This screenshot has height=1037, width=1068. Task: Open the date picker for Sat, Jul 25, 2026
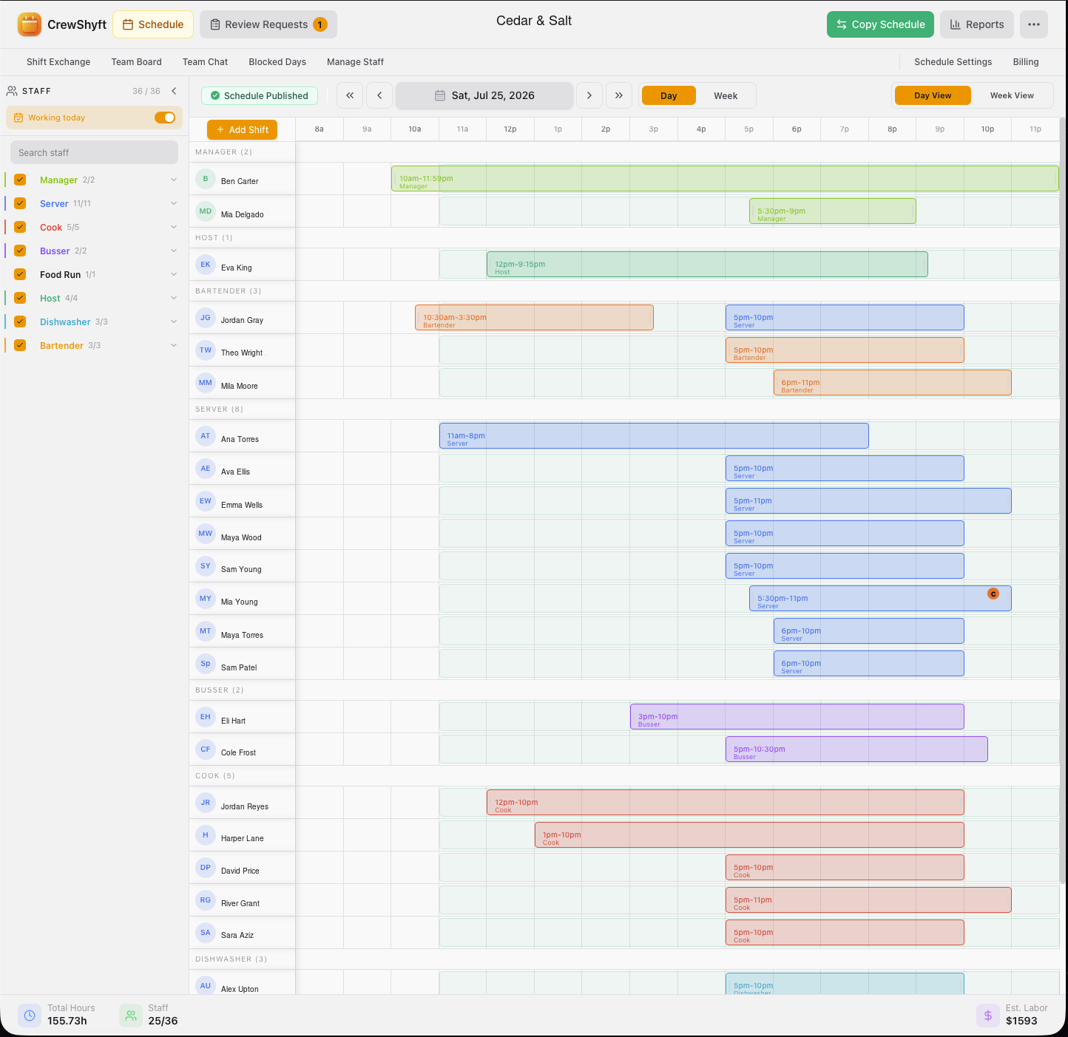click(x=484, y=95)
